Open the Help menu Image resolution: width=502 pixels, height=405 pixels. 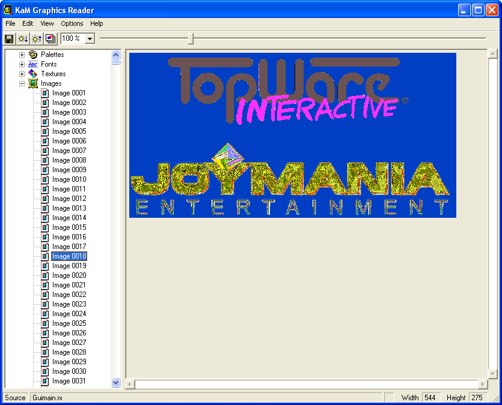click(x=96, y=23)
